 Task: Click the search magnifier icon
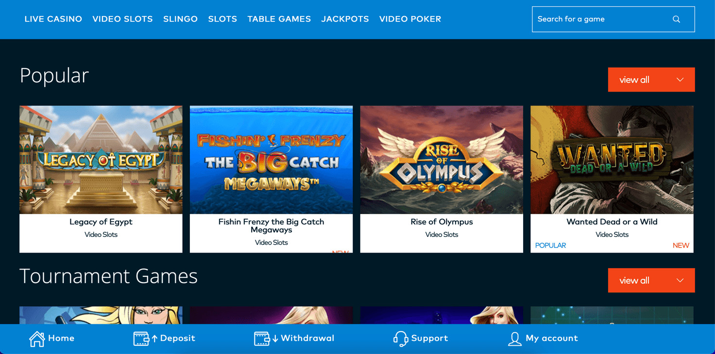[676, 19]
